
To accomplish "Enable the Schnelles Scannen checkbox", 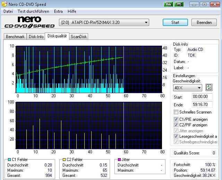I will pyautogui.click(x=176, y=112).
